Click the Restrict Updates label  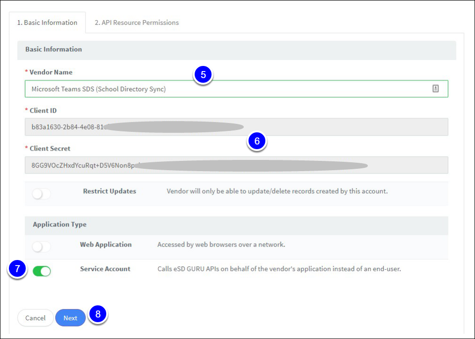pos(110,191)
